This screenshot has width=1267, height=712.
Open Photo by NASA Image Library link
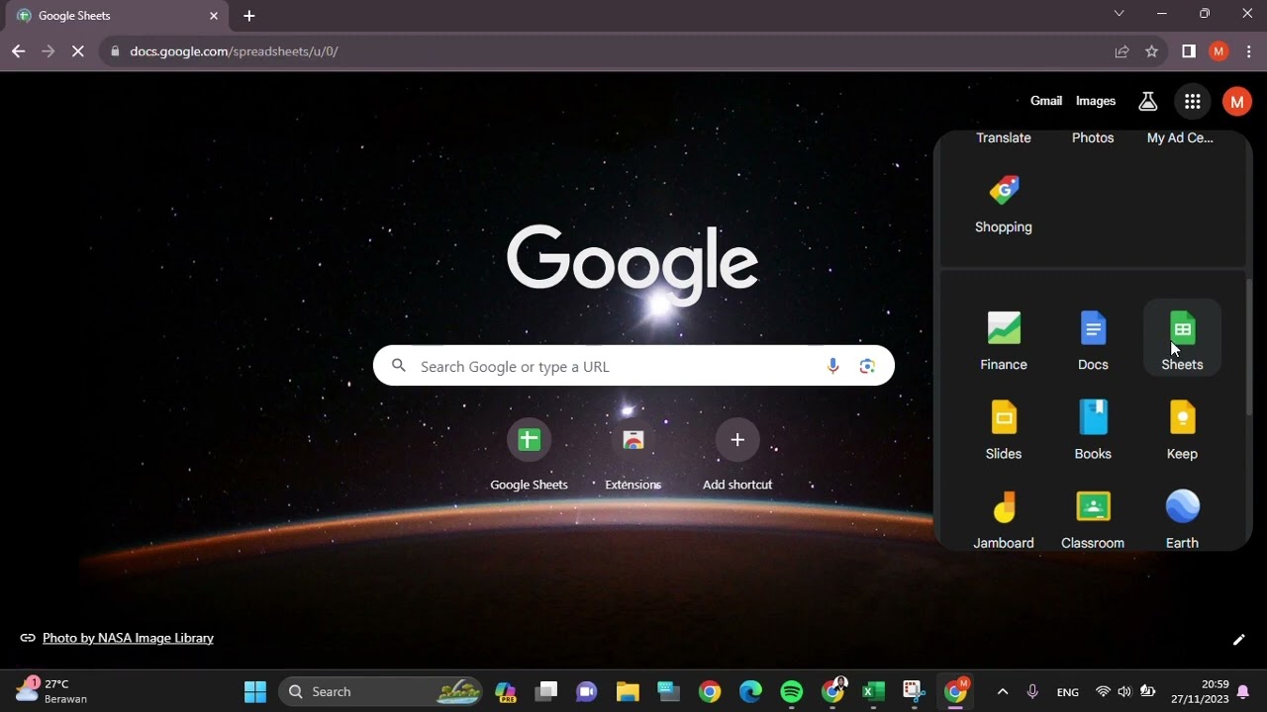pyautogui.click(x=128, y=638)
